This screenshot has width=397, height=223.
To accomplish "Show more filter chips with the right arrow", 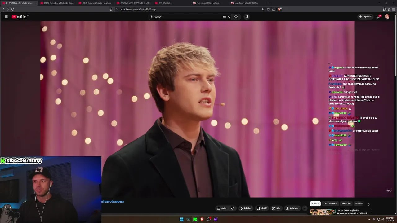I will [x=368, y=204].
